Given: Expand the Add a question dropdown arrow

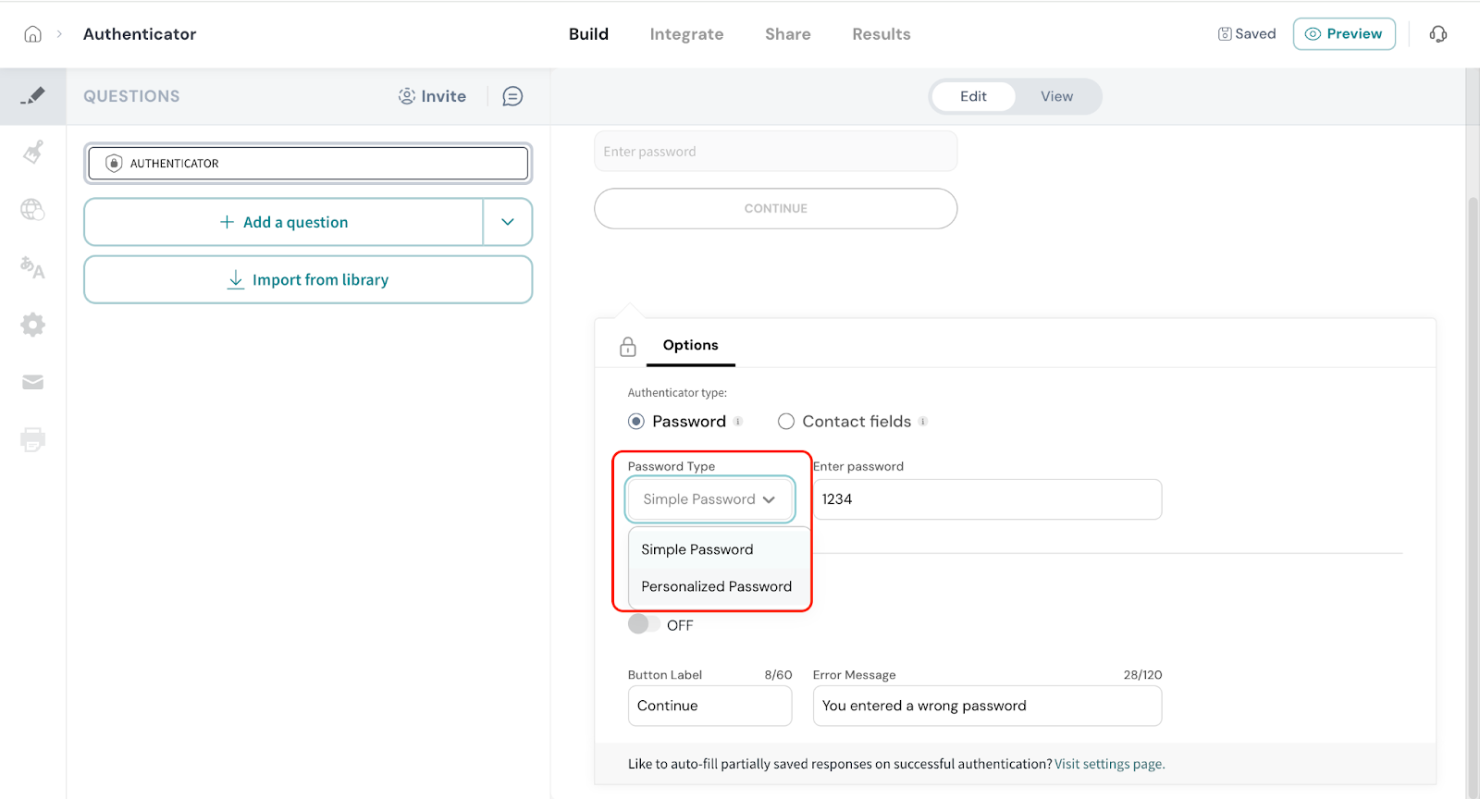Looking at the screenshot, I should tap(507, 222).
